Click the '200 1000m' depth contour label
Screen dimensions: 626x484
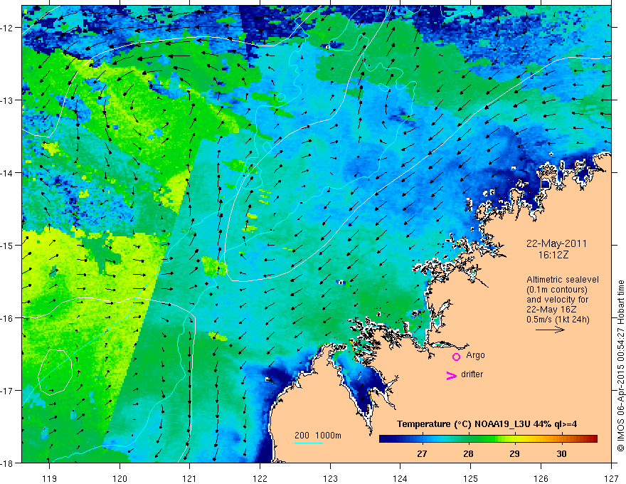pos(318,436)
